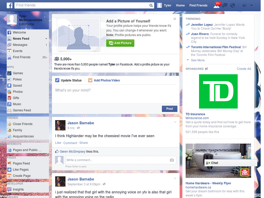Click the Pokes icon
The height and width of the screenshot is (198, 264).
pos(10,79)
